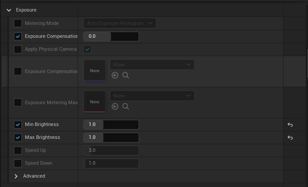
Task: Use selected asset for Exposure Metering Mask
Action: (115, 106)
